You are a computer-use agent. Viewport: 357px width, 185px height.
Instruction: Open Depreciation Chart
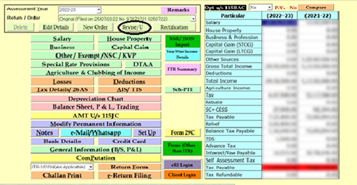pyautogui.click(x=96, y=99)
